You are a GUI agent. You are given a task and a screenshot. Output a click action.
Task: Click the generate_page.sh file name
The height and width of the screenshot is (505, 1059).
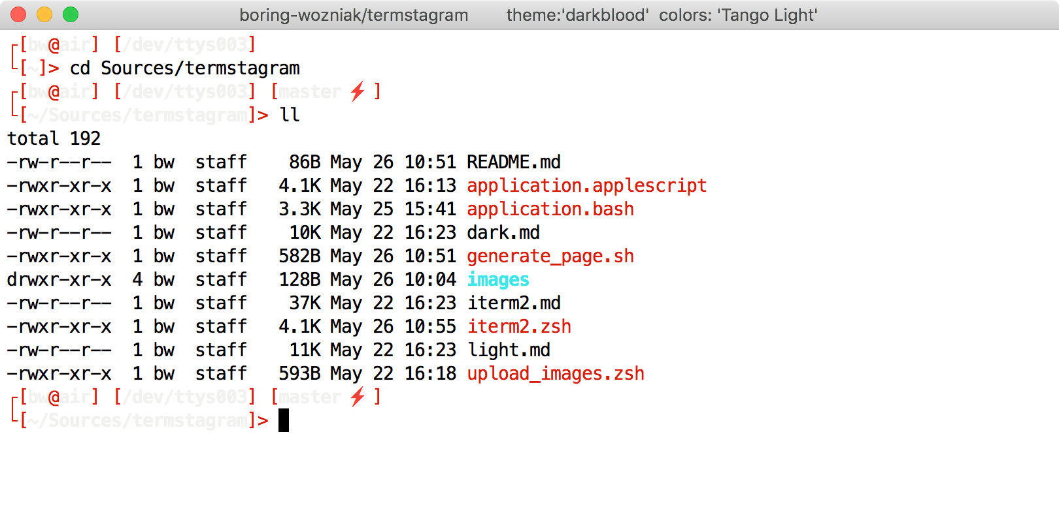tap(550, 256)
